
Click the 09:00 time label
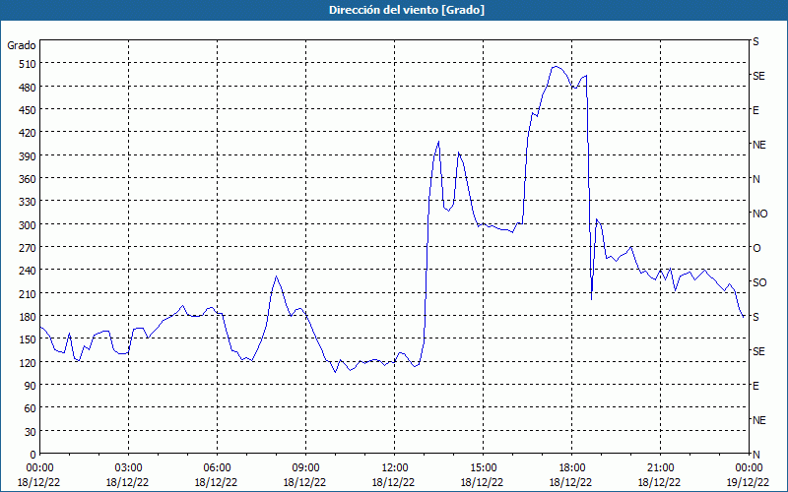(305, 468)
